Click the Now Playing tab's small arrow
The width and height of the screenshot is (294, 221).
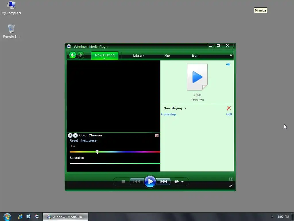click(105, 59)
